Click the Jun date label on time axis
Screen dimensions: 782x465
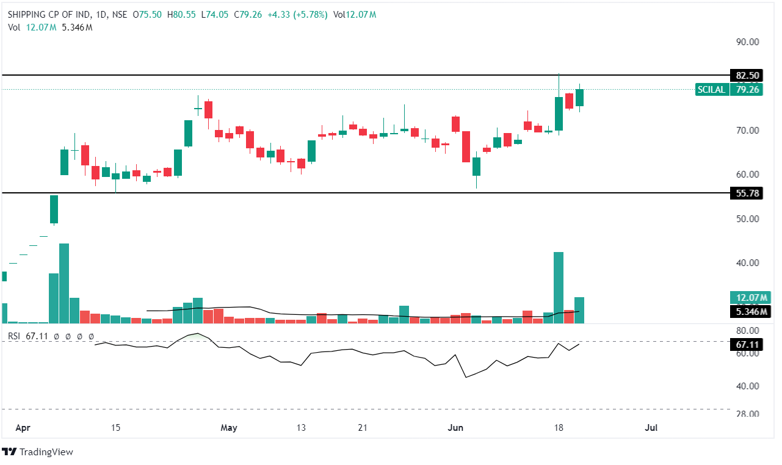click(x=456, y=428)
